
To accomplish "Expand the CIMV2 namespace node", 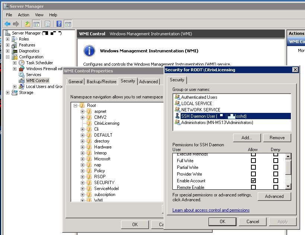I will click(82, 117).
